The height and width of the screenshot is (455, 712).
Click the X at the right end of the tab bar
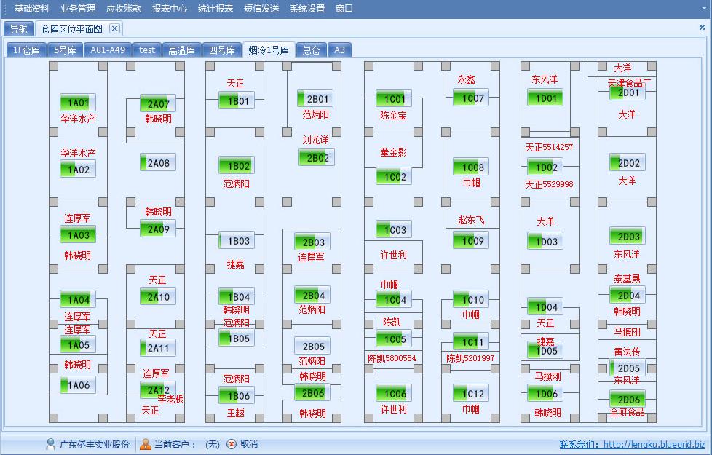click(702, 28)
